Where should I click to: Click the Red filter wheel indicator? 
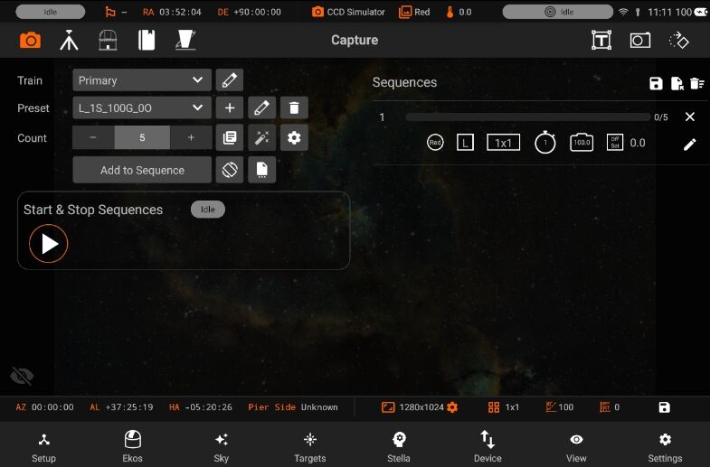click(x=414, y=13)
